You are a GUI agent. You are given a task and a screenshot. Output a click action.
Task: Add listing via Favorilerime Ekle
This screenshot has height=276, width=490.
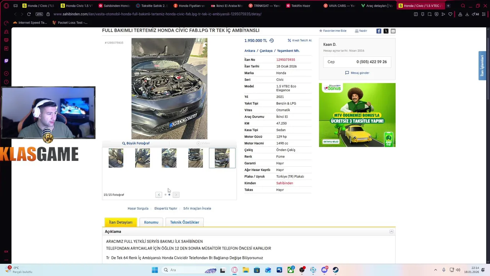(333, 31)
